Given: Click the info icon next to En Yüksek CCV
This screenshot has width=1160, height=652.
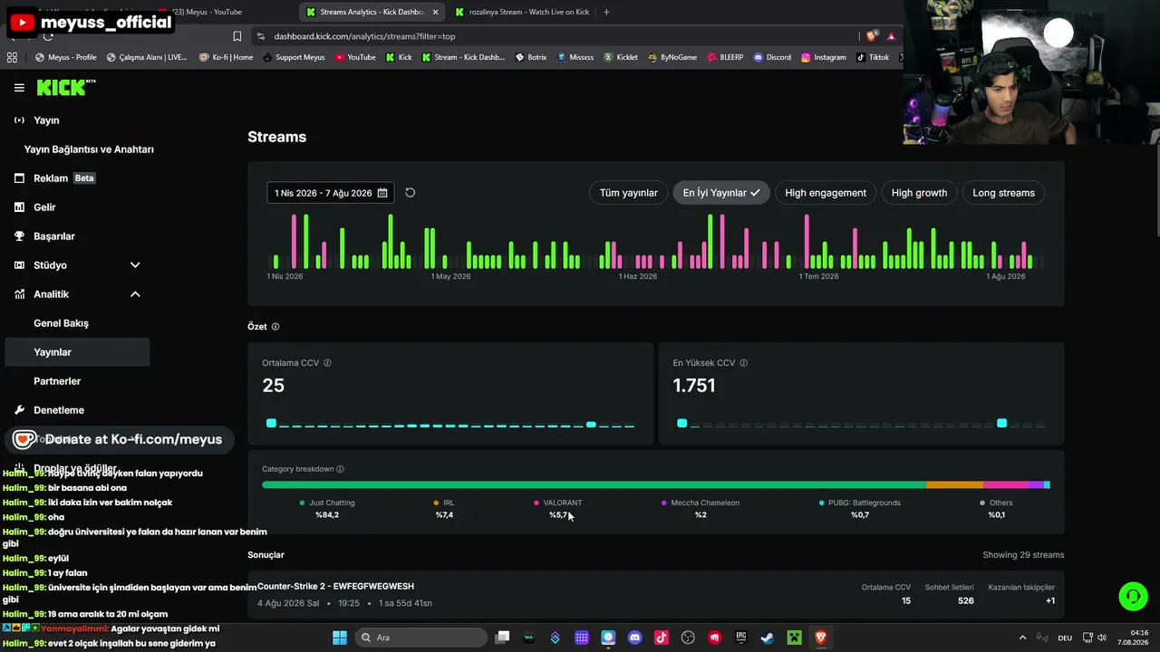Looking at the screenshot, I should (x=743, y=363).
